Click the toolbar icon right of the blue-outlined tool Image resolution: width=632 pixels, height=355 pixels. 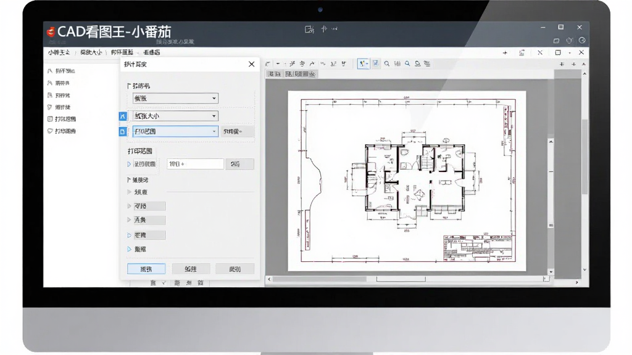click(x=376, y=63)
